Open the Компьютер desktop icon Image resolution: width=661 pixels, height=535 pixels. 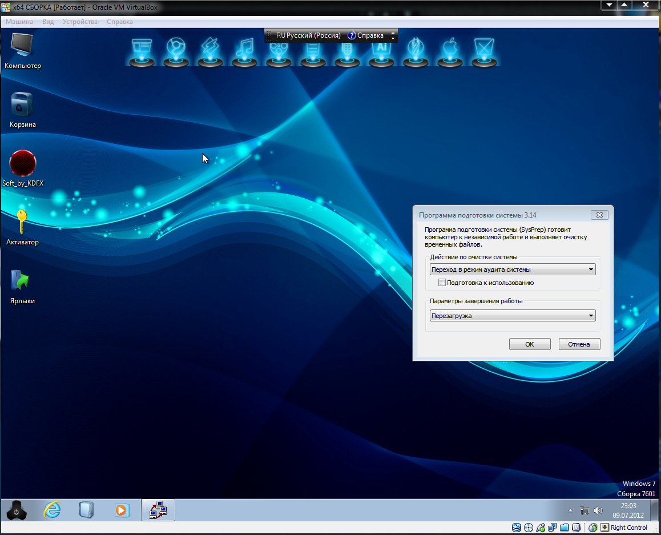tap(22, 51)
